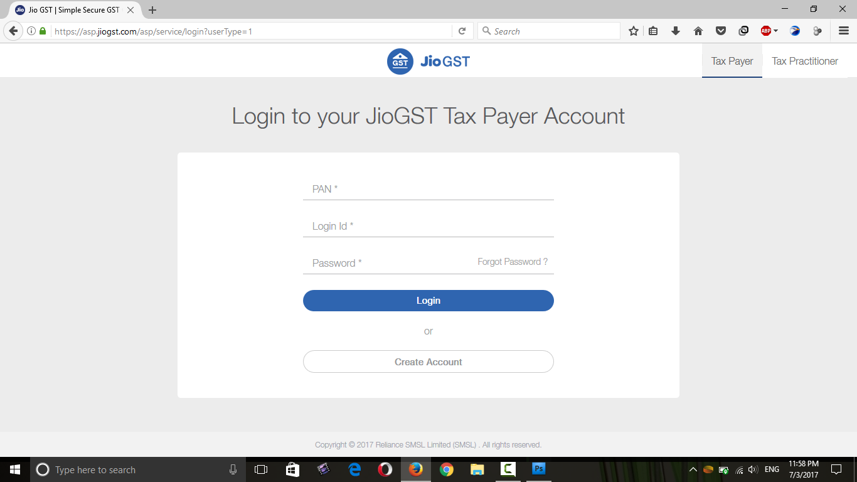The height and width of the screenshot is (482, 857).
Task: Open the volume speaker tray icon
Action: pos(753,469)
